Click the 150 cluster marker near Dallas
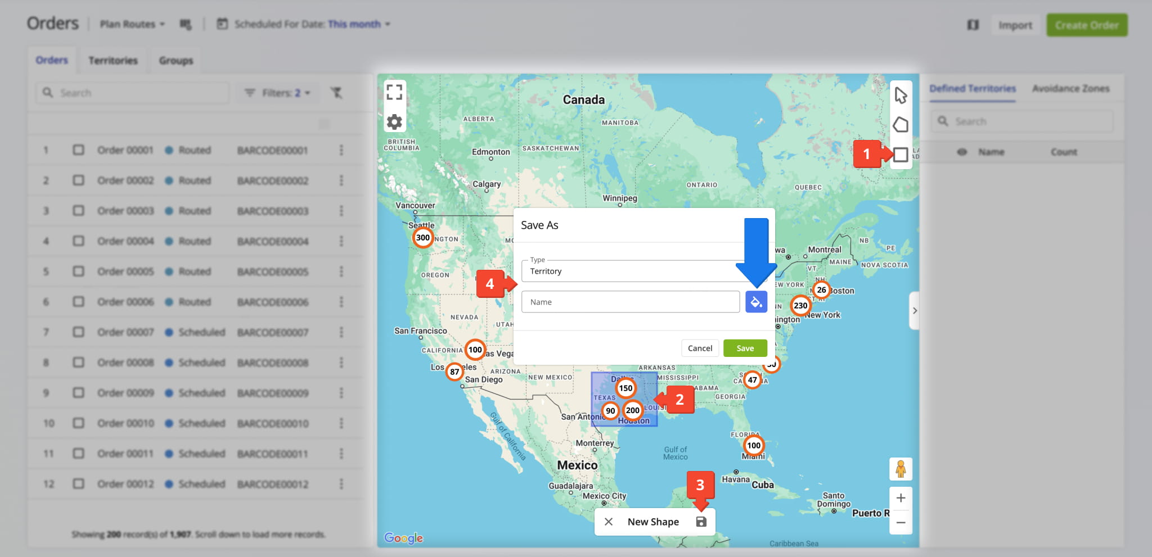1152x557 pixels. (x=625, y=388)
